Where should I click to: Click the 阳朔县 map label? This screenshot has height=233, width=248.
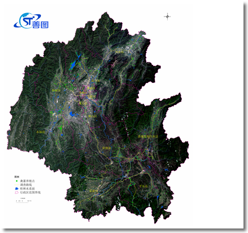coord(107,148)
